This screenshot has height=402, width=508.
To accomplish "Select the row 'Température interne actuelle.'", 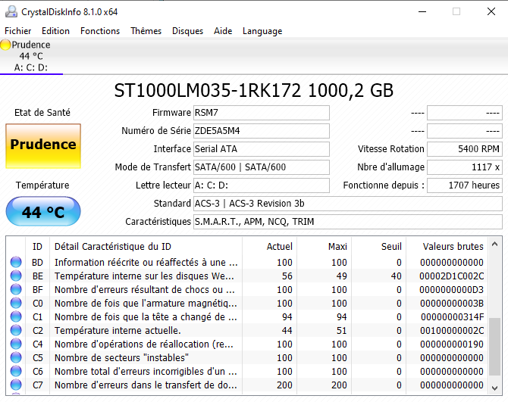I will (247, 330).
